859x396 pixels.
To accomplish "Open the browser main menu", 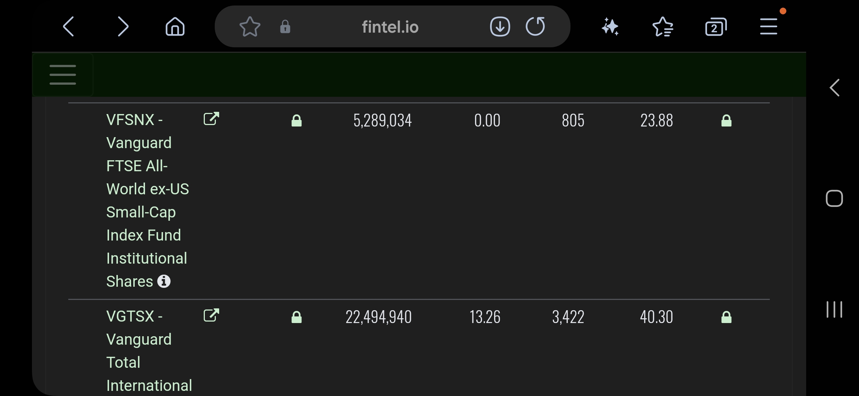I will pos(768,26).
